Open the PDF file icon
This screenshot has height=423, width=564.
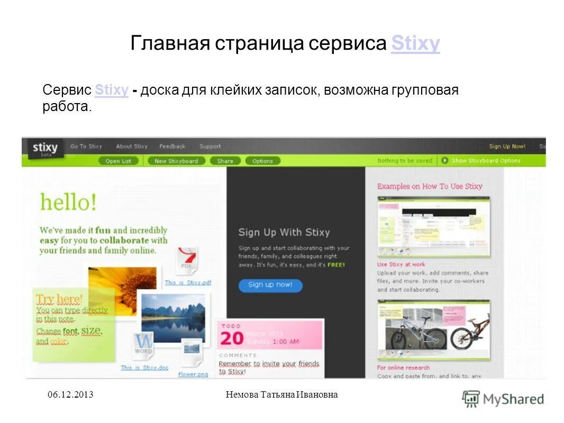(x=187, y=261)
